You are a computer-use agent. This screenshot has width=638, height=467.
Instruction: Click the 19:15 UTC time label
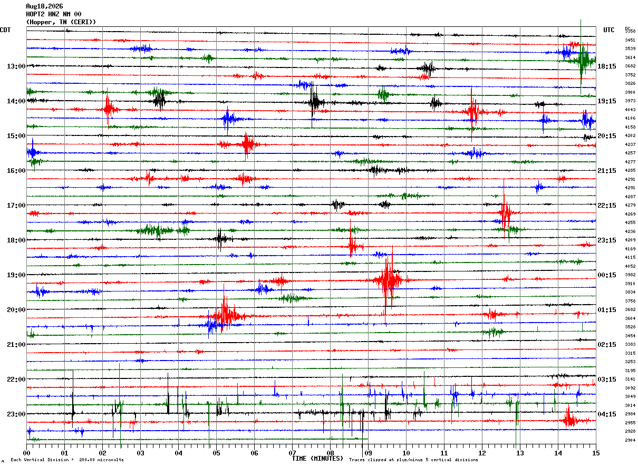[x=607, y=101]
